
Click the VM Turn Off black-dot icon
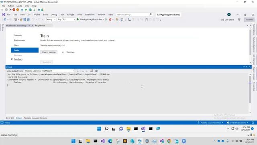point(10,10)
